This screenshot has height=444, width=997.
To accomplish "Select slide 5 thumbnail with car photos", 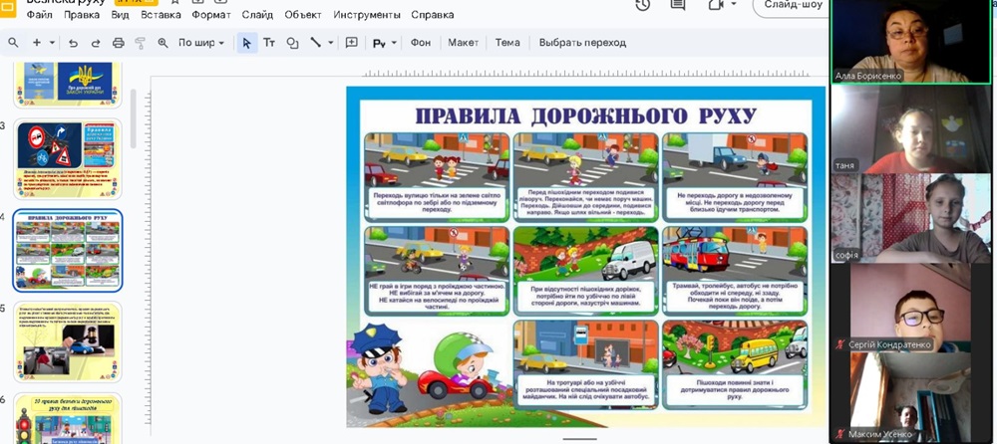I will pyautogui.click(x=68, y=341).
